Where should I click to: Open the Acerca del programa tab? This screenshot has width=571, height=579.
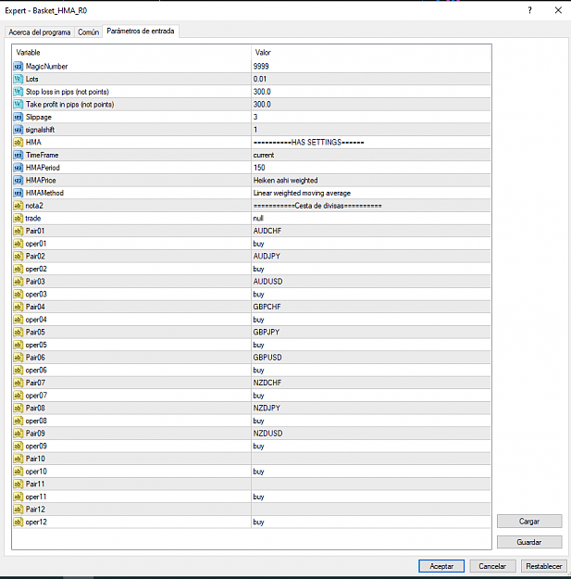(x=40, y=32)
